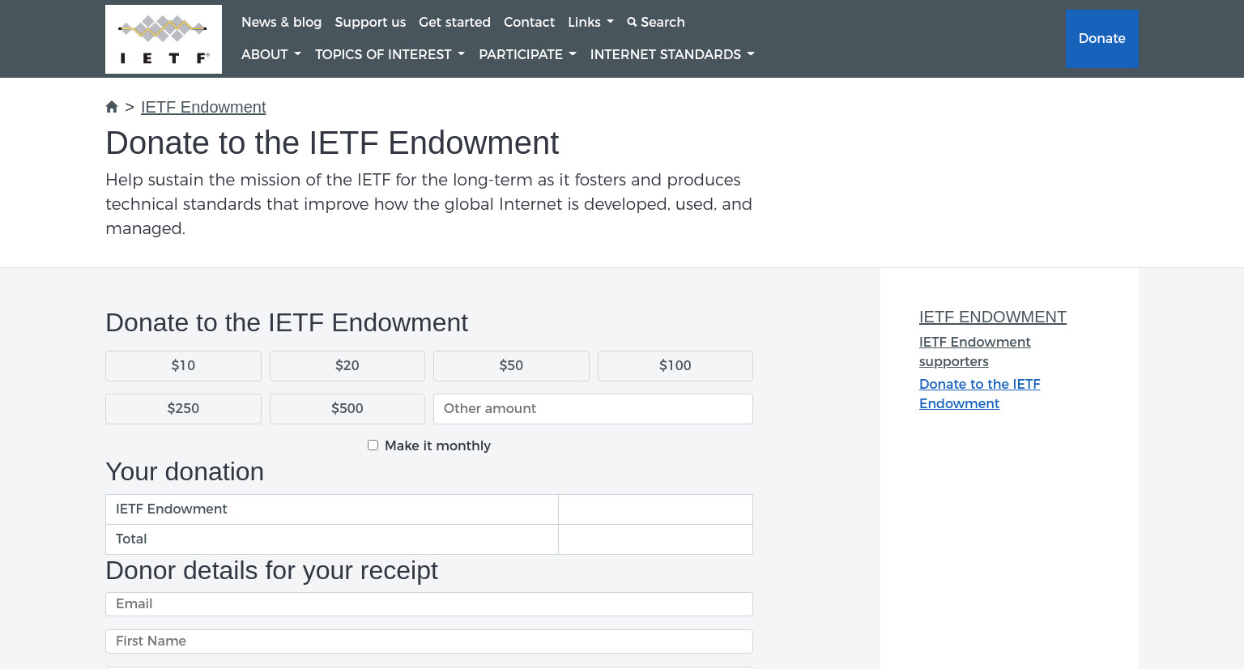Expand the TOPICS OF INTEREST menu
This screenshot has width=1244, height=669.
click(x=390, y=54)
